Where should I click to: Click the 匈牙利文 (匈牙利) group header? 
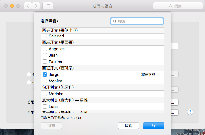pyautogui.click(x=102, y=87)
